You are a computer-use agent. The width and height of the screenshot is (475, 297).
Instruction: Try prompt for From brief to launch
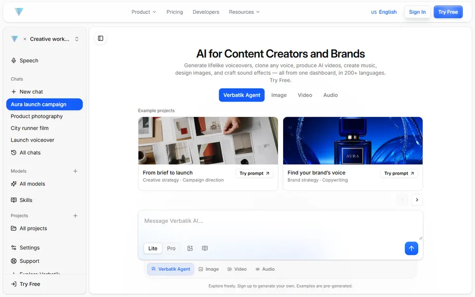[x=254, y=173]
